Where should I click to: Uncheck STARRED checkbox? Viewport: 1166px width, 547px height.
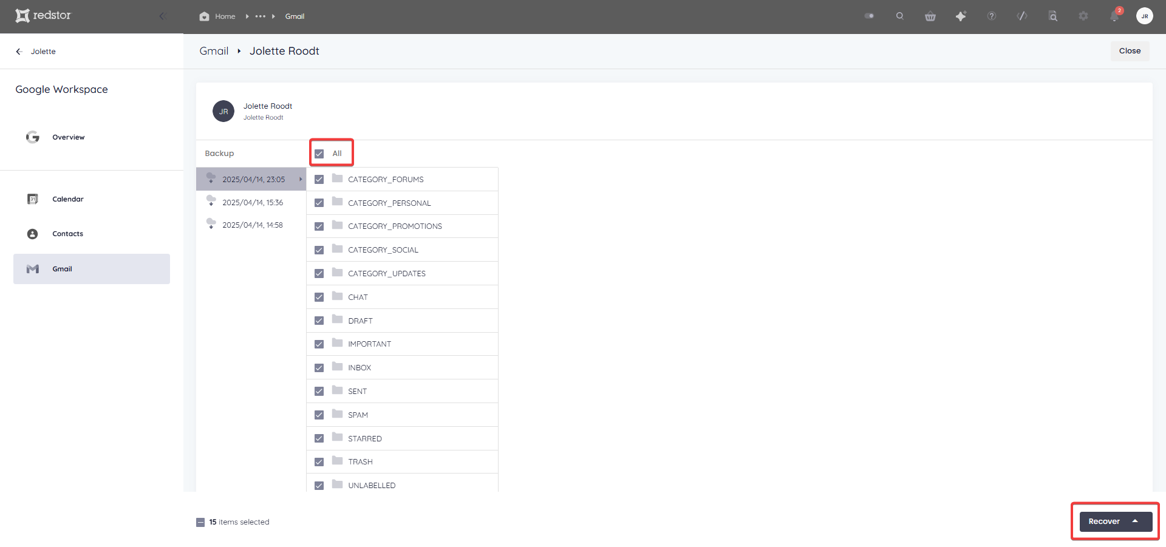pyautogui.click(x=319, y=438)
